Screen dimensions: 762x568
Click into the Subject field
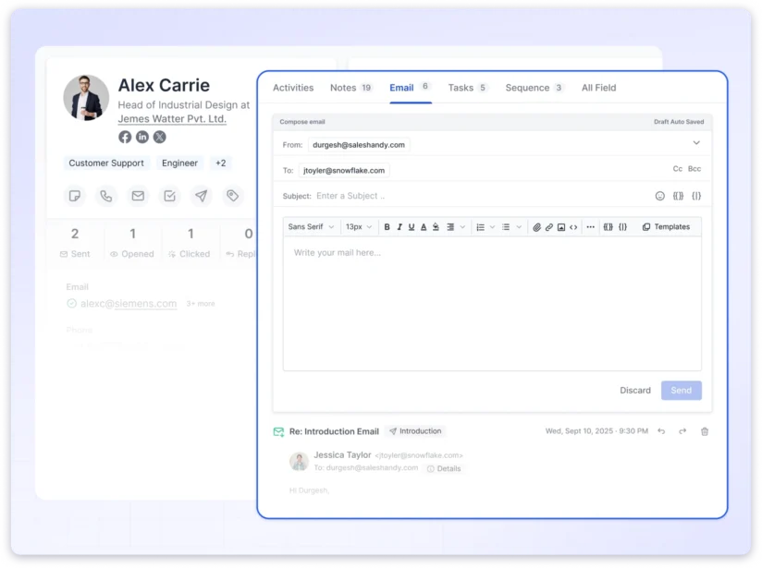(481, 196)
